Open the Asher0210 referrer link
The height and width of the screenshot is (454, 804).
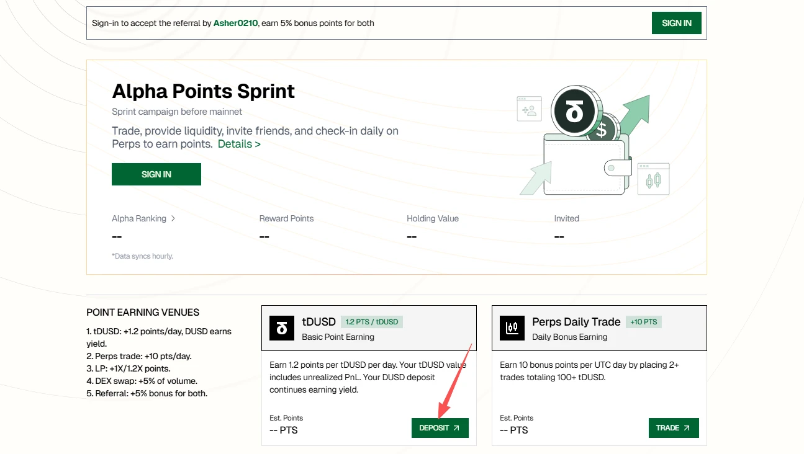235,23
